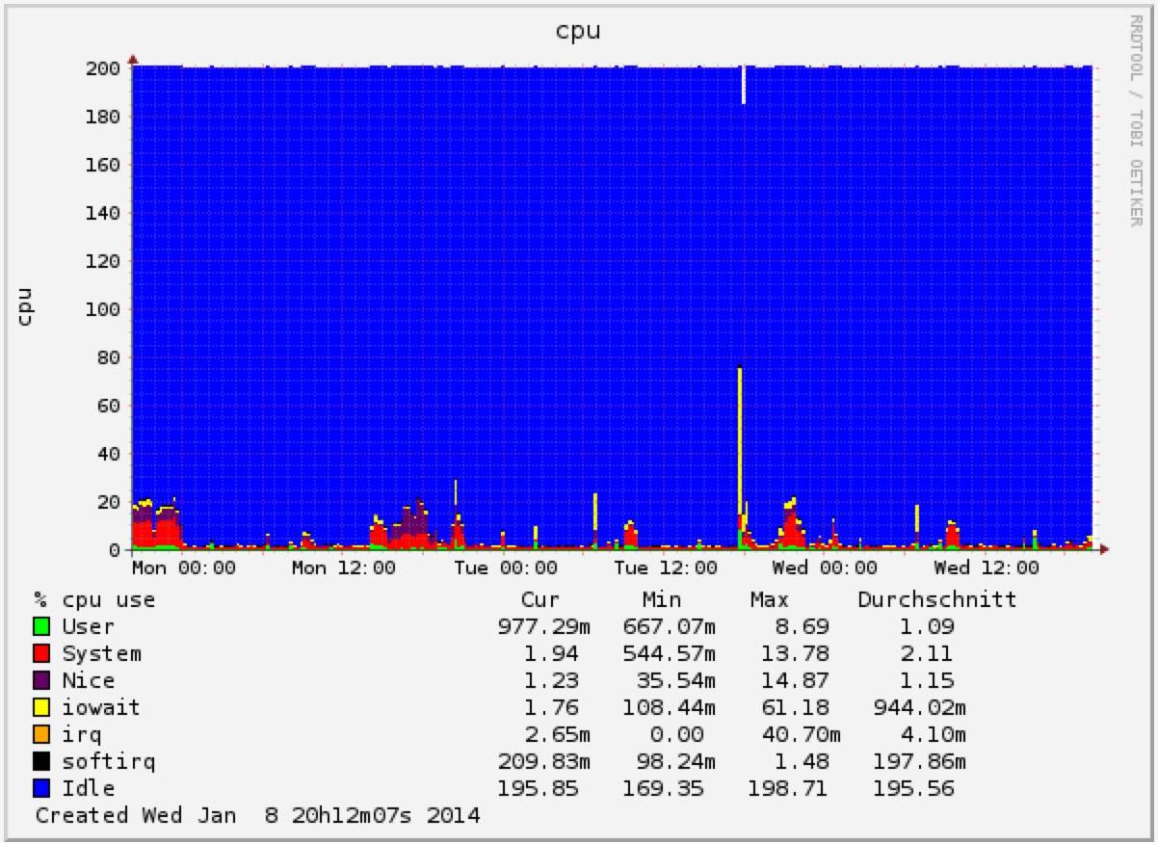The height and width of the screenshot is (844, 1158).
Task: Click the 'Durchschnitt' column header
Action: click(x=937, y=599)
